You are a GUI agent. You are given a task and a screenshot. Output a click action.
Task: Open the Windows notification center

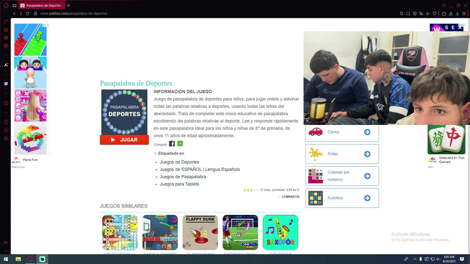pyautogui.click(x=462, y=259)
